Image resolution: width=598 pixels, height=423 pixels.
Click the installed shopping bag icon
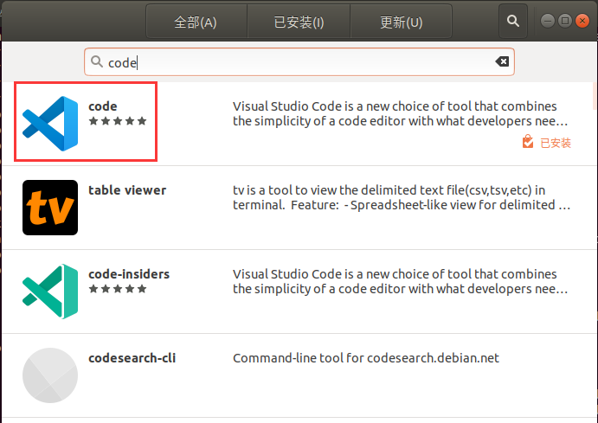pos(528,142)
